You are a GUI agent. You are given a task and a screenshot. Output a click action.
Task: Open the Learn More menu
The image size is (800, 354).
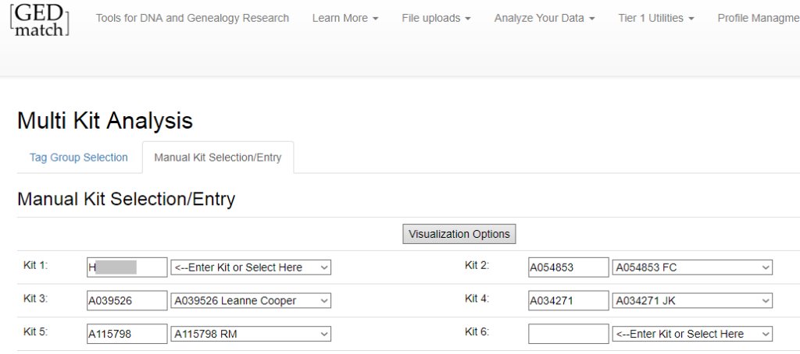click(345, 19)
